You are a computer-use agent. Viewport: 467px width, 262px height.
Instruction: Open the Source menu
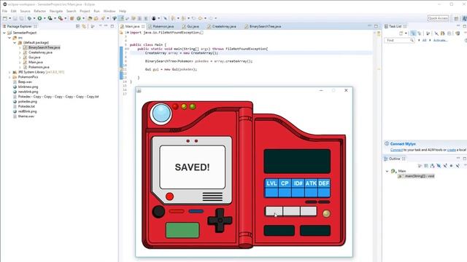(x=25, y=11)
